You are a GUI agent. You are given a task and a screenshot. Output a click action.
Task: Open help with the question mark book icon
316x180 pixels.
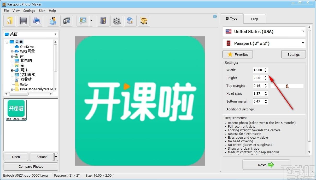coord(103,21)
